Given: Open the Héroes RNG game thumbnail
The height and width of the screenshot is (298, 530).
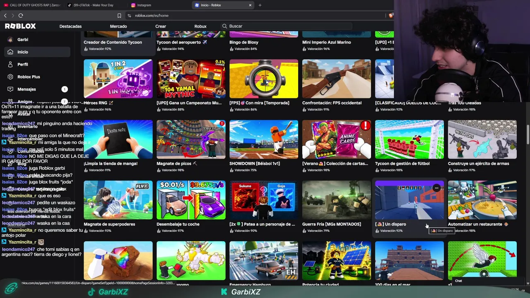Looking at the screenshot, I should click(x=118, y=79).
